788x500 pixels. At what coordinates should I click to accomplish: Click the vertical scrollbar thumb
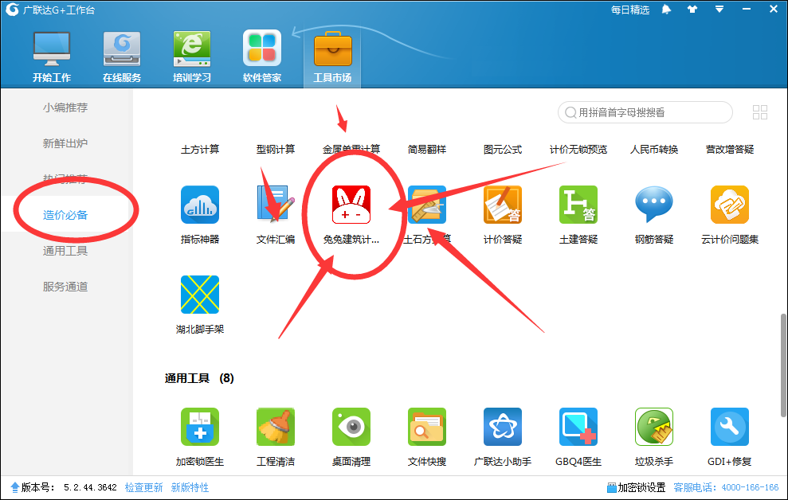click(x=783, y=365)
